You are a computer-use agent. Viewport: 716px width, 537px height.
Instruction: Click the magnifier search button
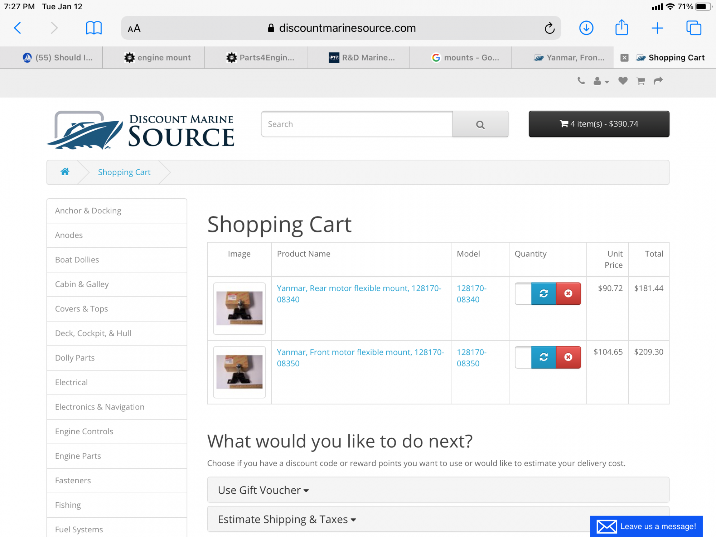[x=480, y=124]
